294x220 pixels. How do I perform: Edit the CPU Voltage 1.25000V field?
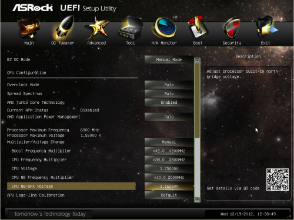169,168
